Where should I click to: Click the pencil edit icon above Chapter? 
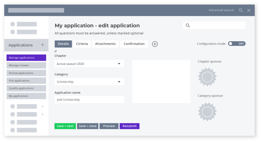[56, 51]
